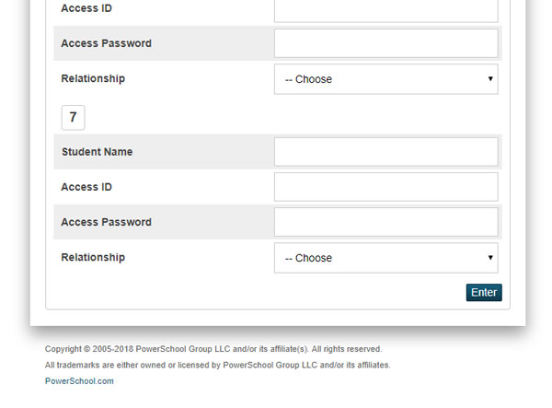The width and height of the screenshot is (552, 408).
Task: Select the Access Password field in section 7
Action: [x=385, y=222]
